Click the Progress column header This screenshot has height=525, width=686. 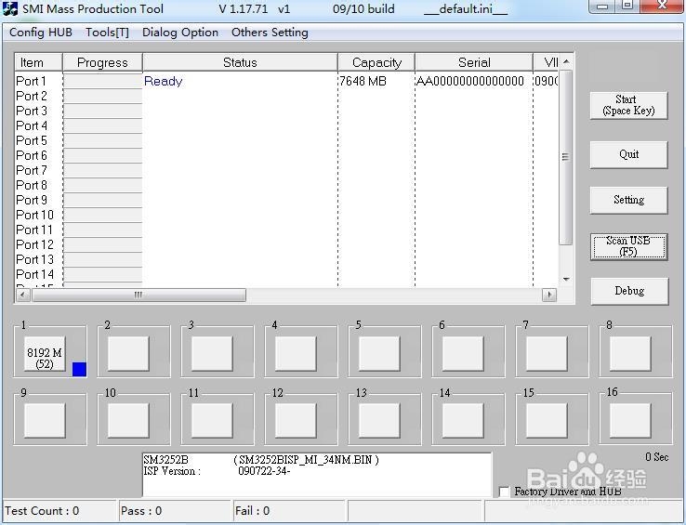[103, 62]
